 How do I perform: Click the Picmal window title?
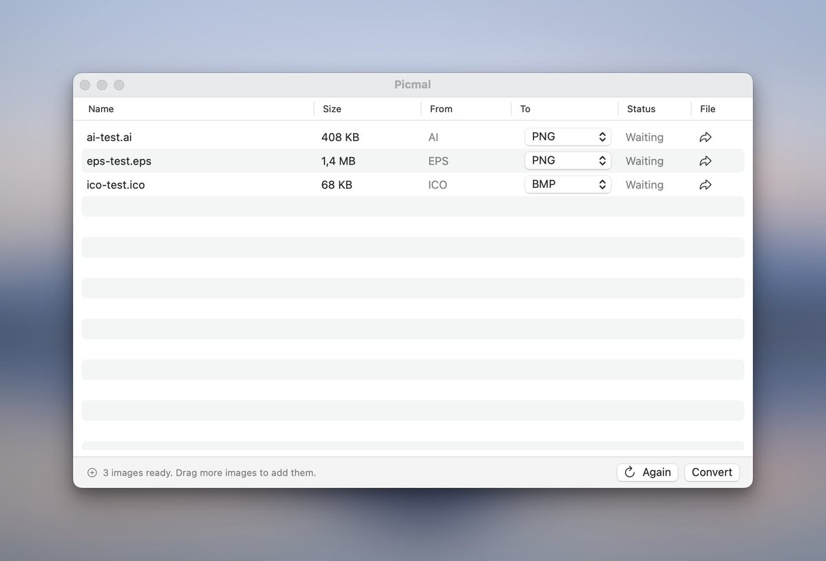[x=413, y=85]
